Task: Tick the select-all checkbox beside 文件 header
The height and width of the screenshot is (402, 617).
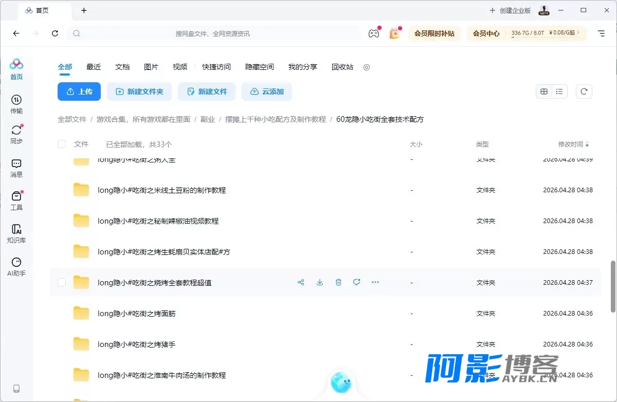Action: [62, 144]
